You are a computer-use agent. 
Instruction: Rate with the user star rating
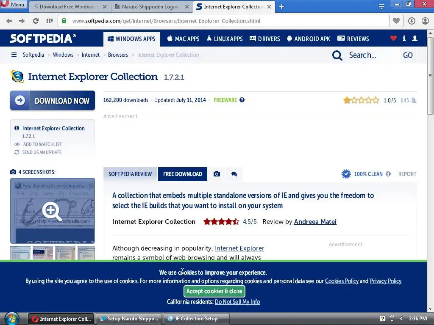point(361,100)
